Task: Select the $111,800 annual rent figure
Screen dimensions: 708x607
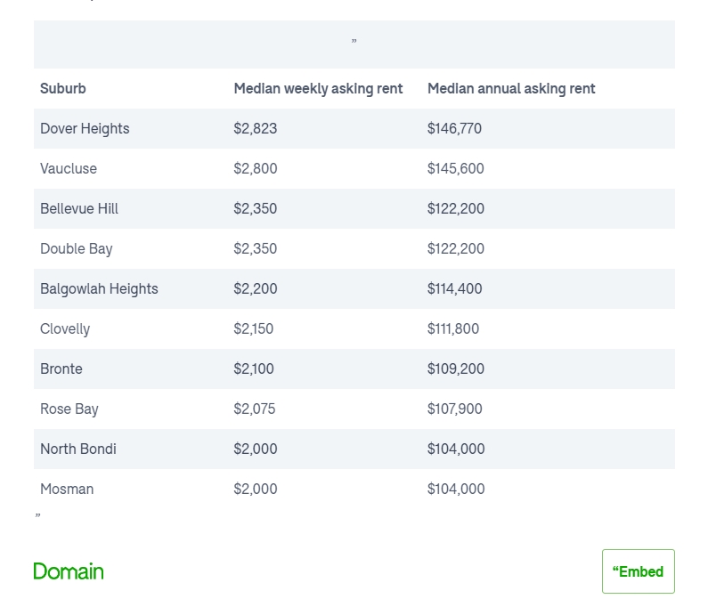Action: coord(453,329)
